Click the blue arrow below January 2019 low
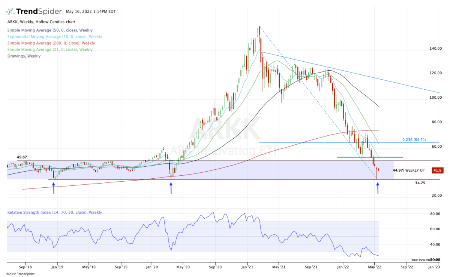Image resolution: width=450 pixels, height=277 pixels. click(x=54, y=188)
